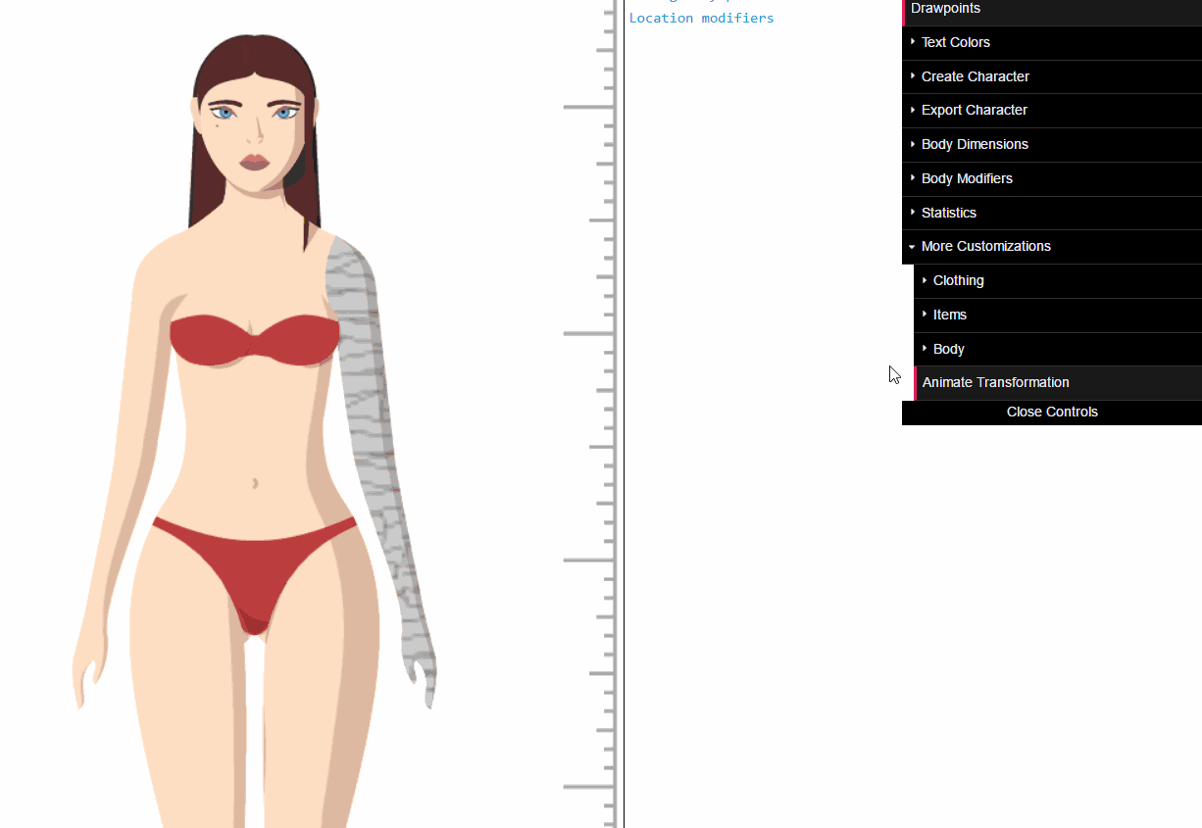Open the Export Character folder
Screen dimensions: 1202x828
tap(974, 110)
